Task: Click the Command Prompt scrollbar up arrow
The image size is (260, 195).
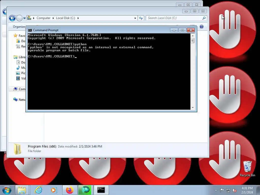Action: 192,36
